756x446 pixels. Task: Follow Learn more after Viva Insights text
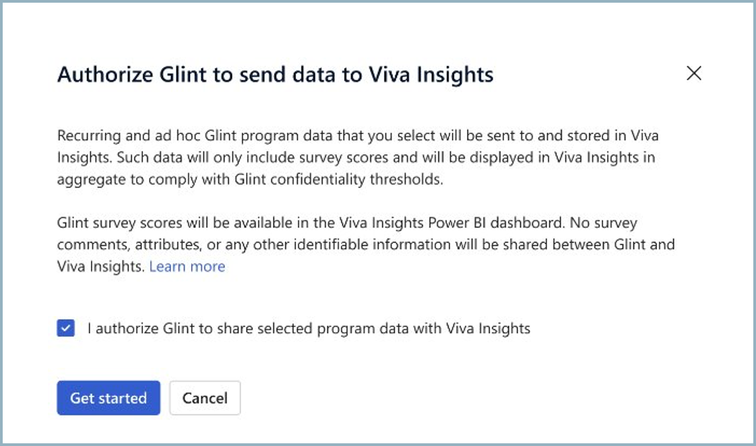(x=187, y=266)
